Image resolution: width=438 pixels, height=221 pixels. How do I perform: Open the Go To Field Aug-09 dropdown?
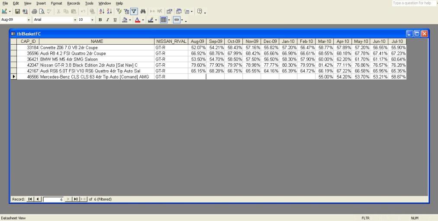point(29,20)
